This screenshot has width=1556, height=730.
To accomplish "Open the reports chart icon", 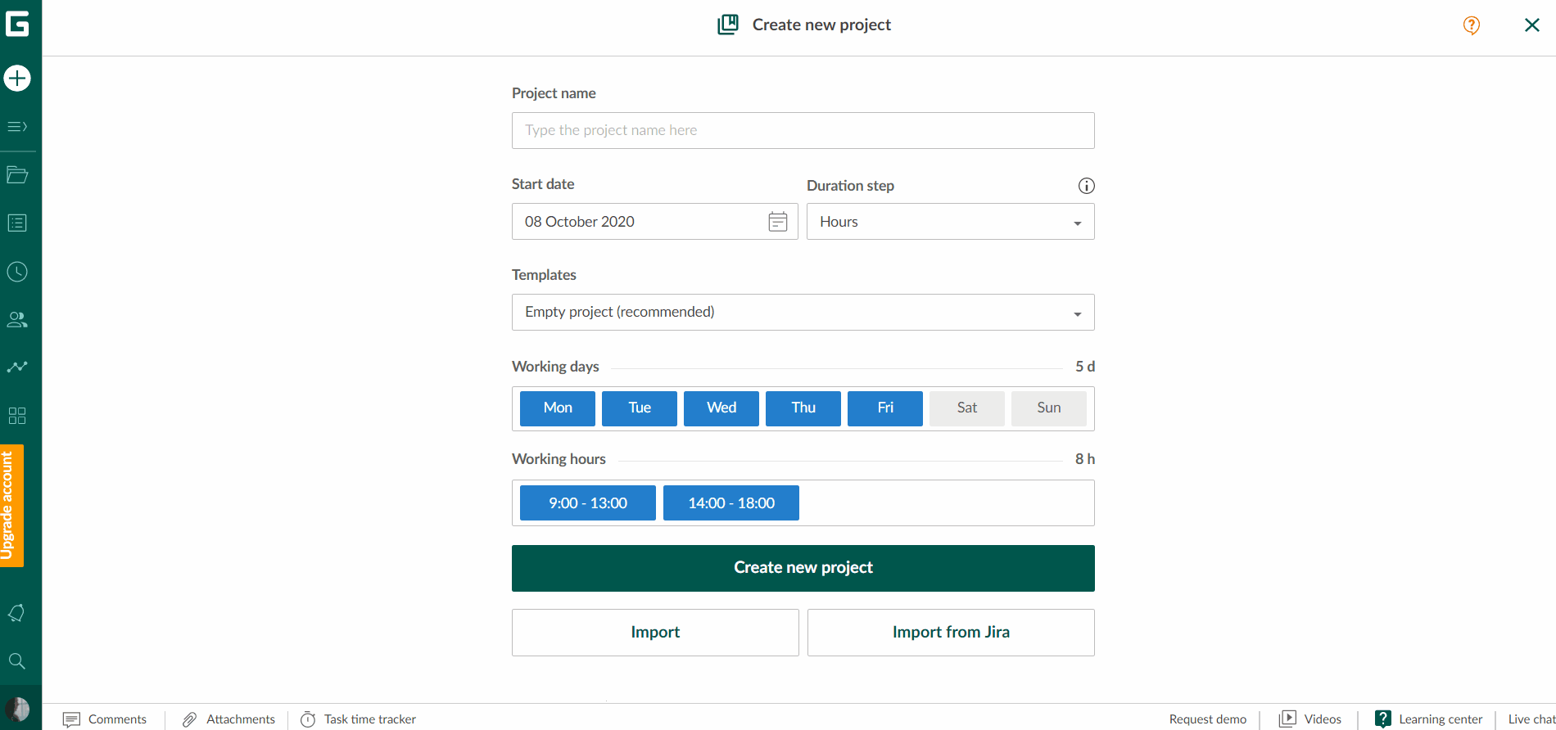I will point(17,367).
